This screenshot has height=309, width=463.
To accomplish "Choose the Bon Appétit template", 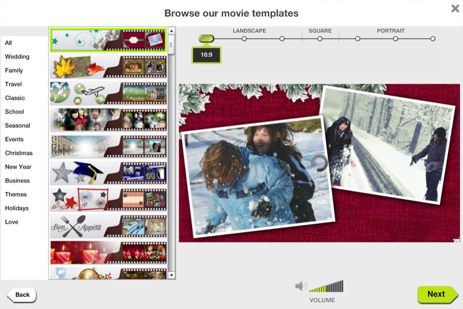I will 108,226.
